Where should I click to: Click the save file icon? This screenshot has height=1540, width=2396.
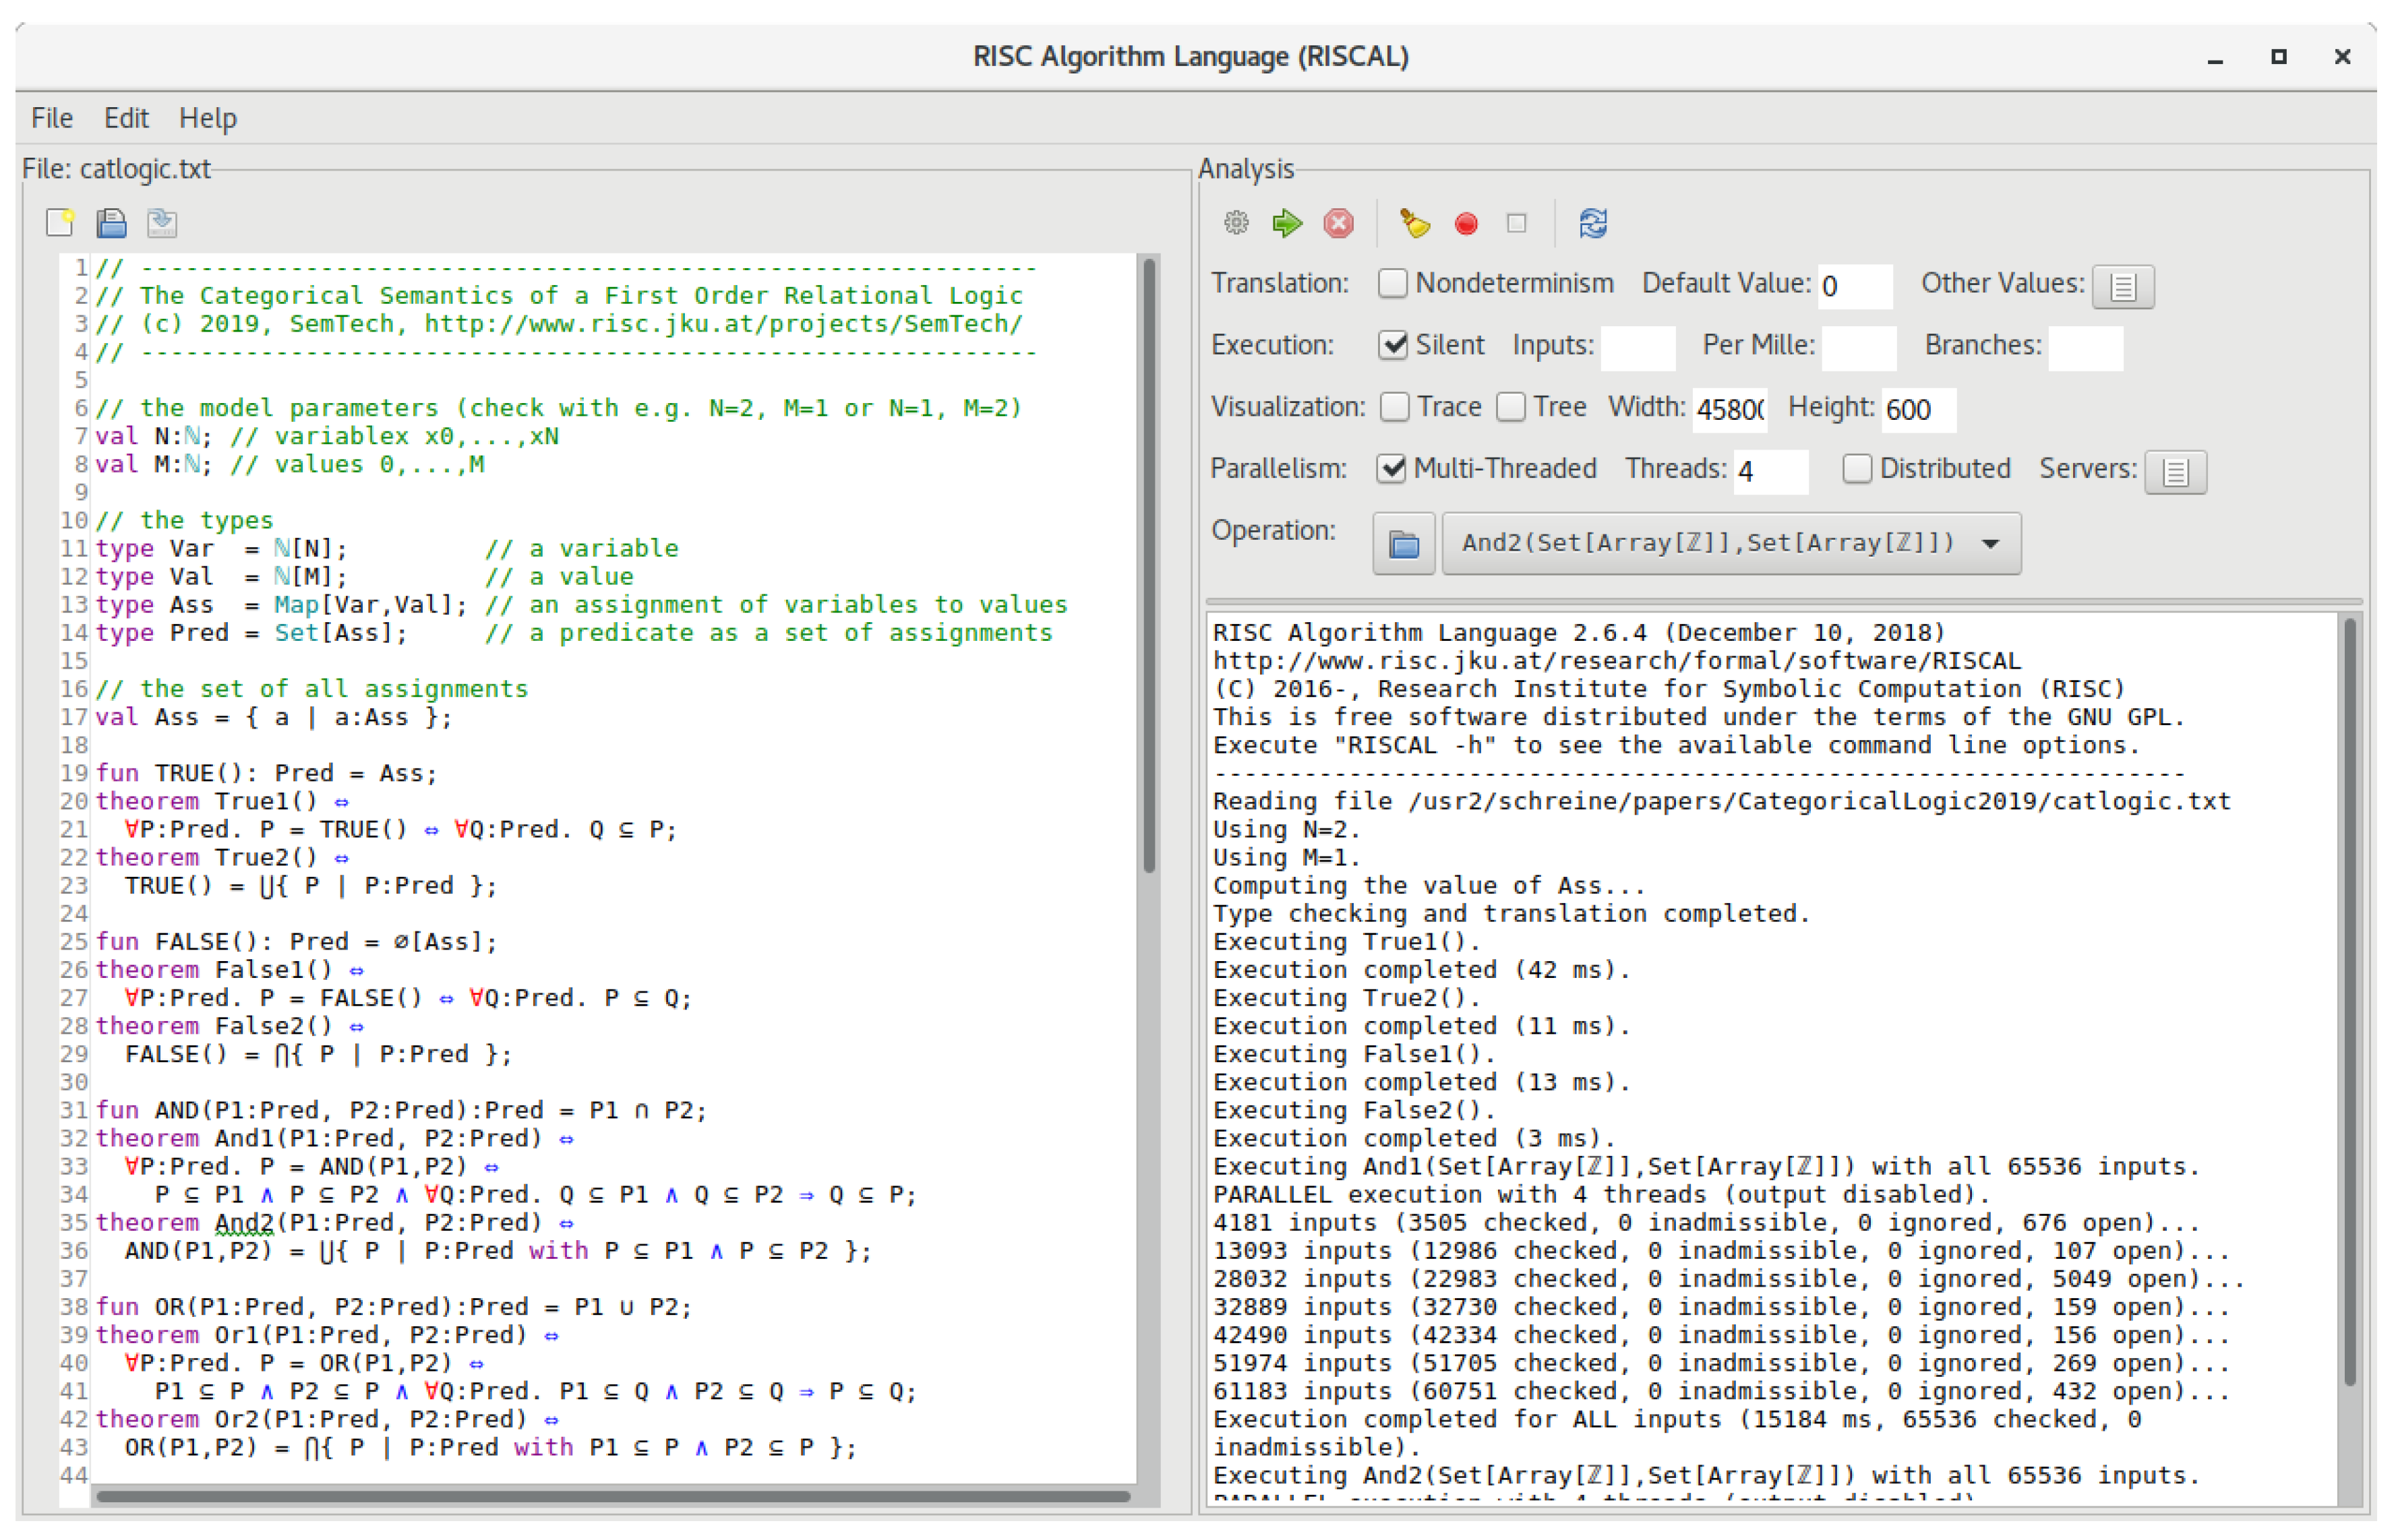click(x=111, y=223)
